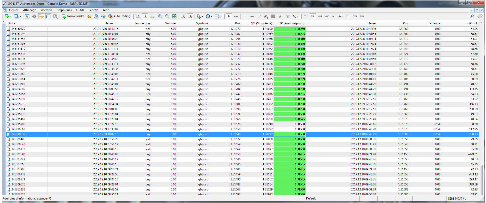Open the New Chart tool
The width and height of the screenshot is (486, 203).
(x=7, y=16)
